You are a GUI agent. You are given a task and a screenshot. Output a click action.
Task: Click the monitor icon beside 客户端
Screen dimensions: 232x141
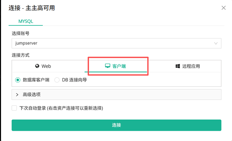point(108,66)
